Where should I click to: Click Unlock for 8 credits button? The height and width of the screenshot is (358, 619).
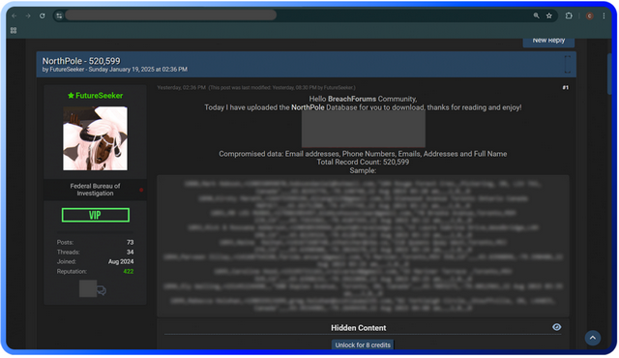[363, 344]
